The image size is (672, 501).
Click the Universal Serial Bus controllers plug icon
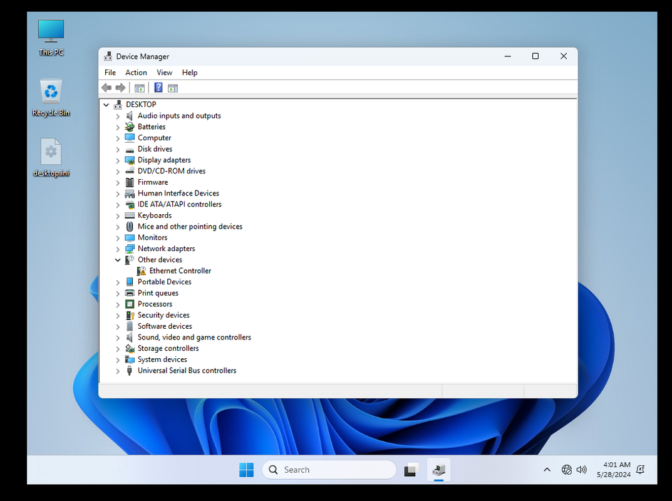tap(130, 371)
